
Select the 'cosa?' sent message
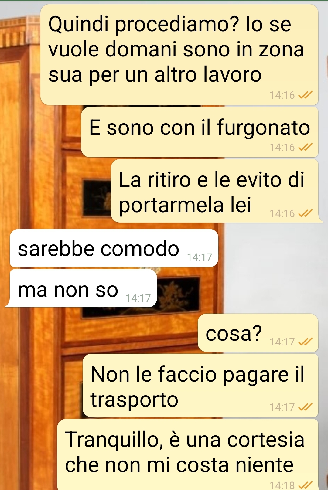tap(258, 333)
